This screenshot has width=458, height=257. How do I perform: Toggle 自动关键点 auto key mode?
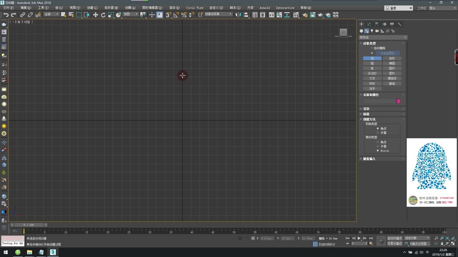[x=395, y=238]
